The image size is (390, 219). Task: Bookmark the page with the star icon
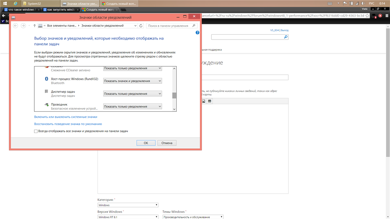click(368, 16)
